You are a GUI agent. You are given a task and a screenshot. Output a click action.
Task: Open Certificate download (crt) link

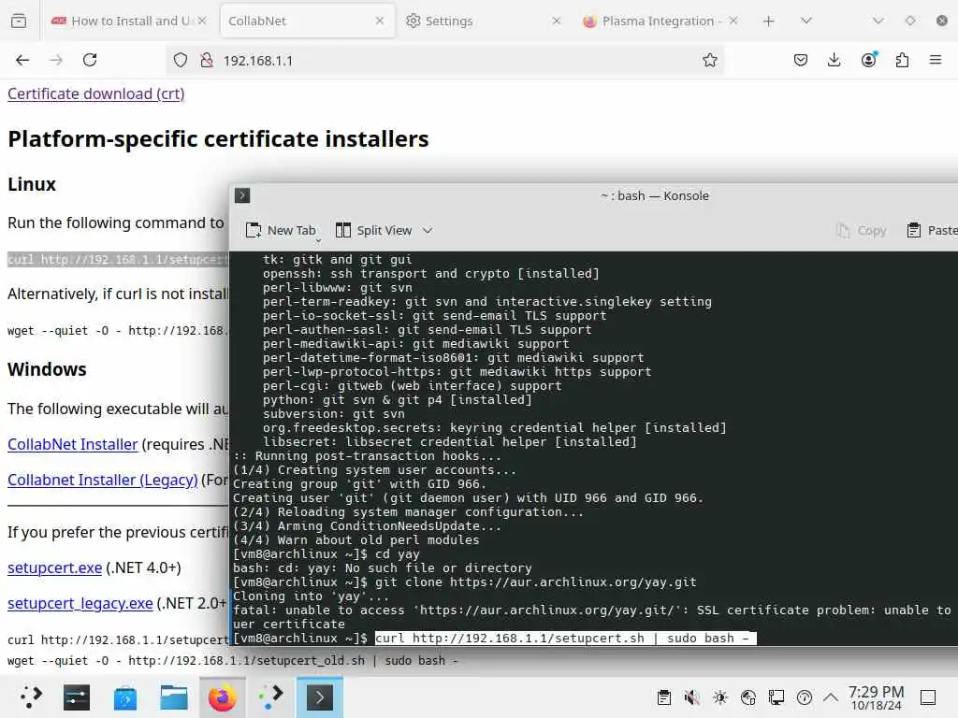[96, 93]
